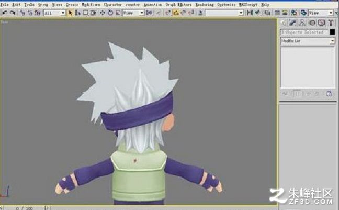Activate the Select and Scale tool
Image resolution: width=339 pixels, height=210 pixels.
point(118,13)
